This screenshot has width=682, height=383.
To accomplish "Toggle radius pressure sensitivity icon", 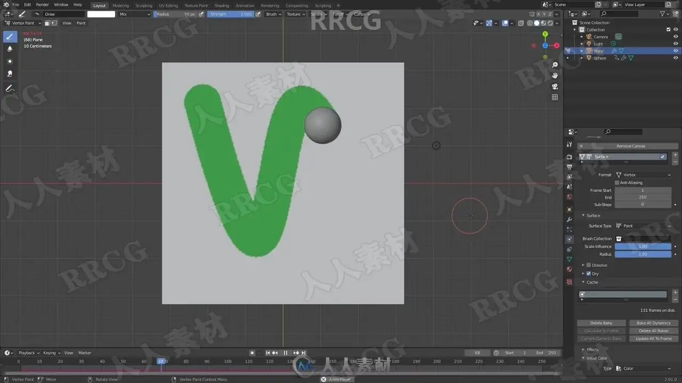I will [x=201, y=14].
